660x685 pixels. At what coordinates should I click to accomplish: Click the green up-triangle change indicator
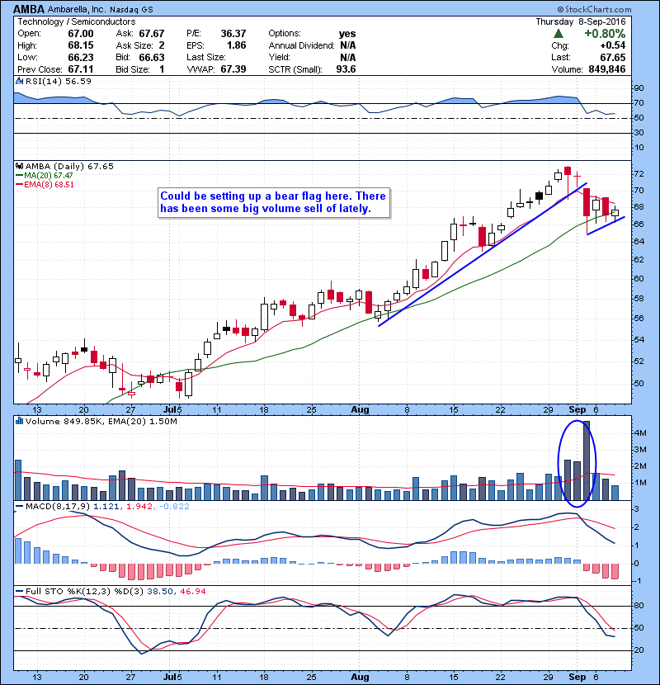(x=558, y=34)
